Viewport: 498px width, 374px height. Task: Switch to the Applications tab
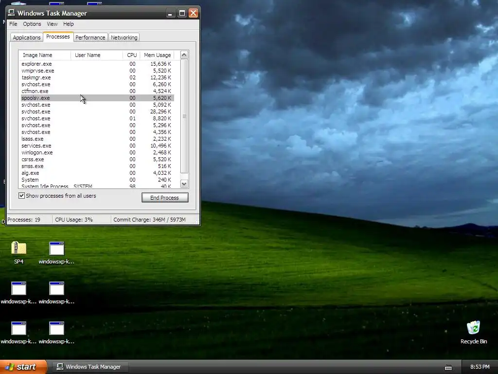pos(27,37)
